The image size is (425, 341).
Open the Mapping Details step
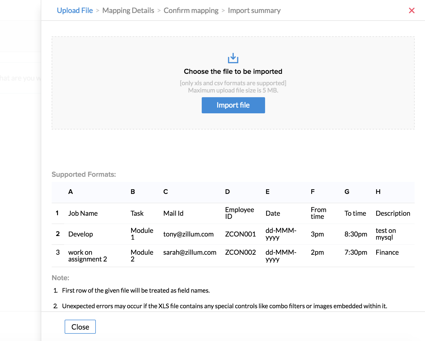coord(128,10)
